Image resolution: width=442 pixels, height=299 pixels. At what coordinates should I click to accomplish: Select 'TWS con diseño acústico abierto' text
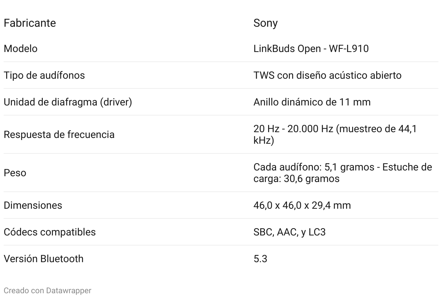pyautogui.click(x=327, y=75)
